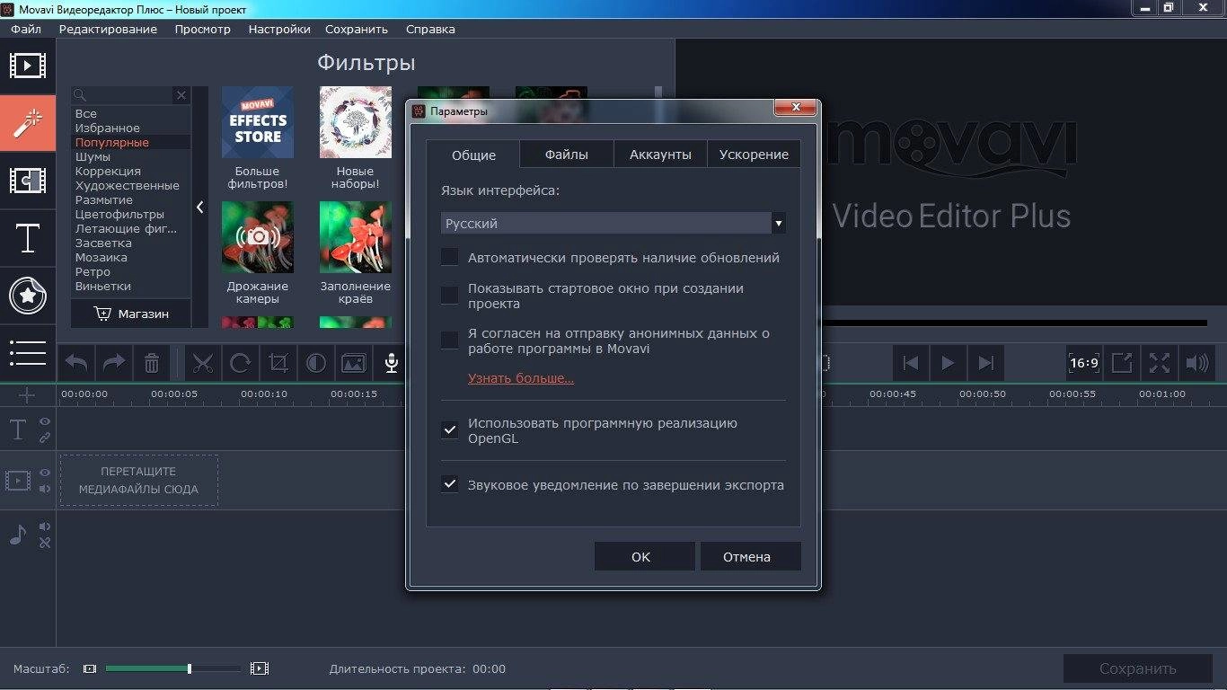The height and width of the screenshot is (690, 1227).
Task: Select the Общие tab
Action: click(473, 154)
